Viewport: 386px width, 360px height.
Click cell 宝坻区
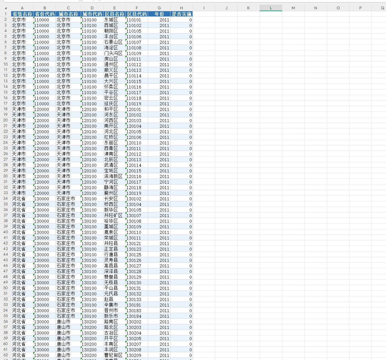115,171
